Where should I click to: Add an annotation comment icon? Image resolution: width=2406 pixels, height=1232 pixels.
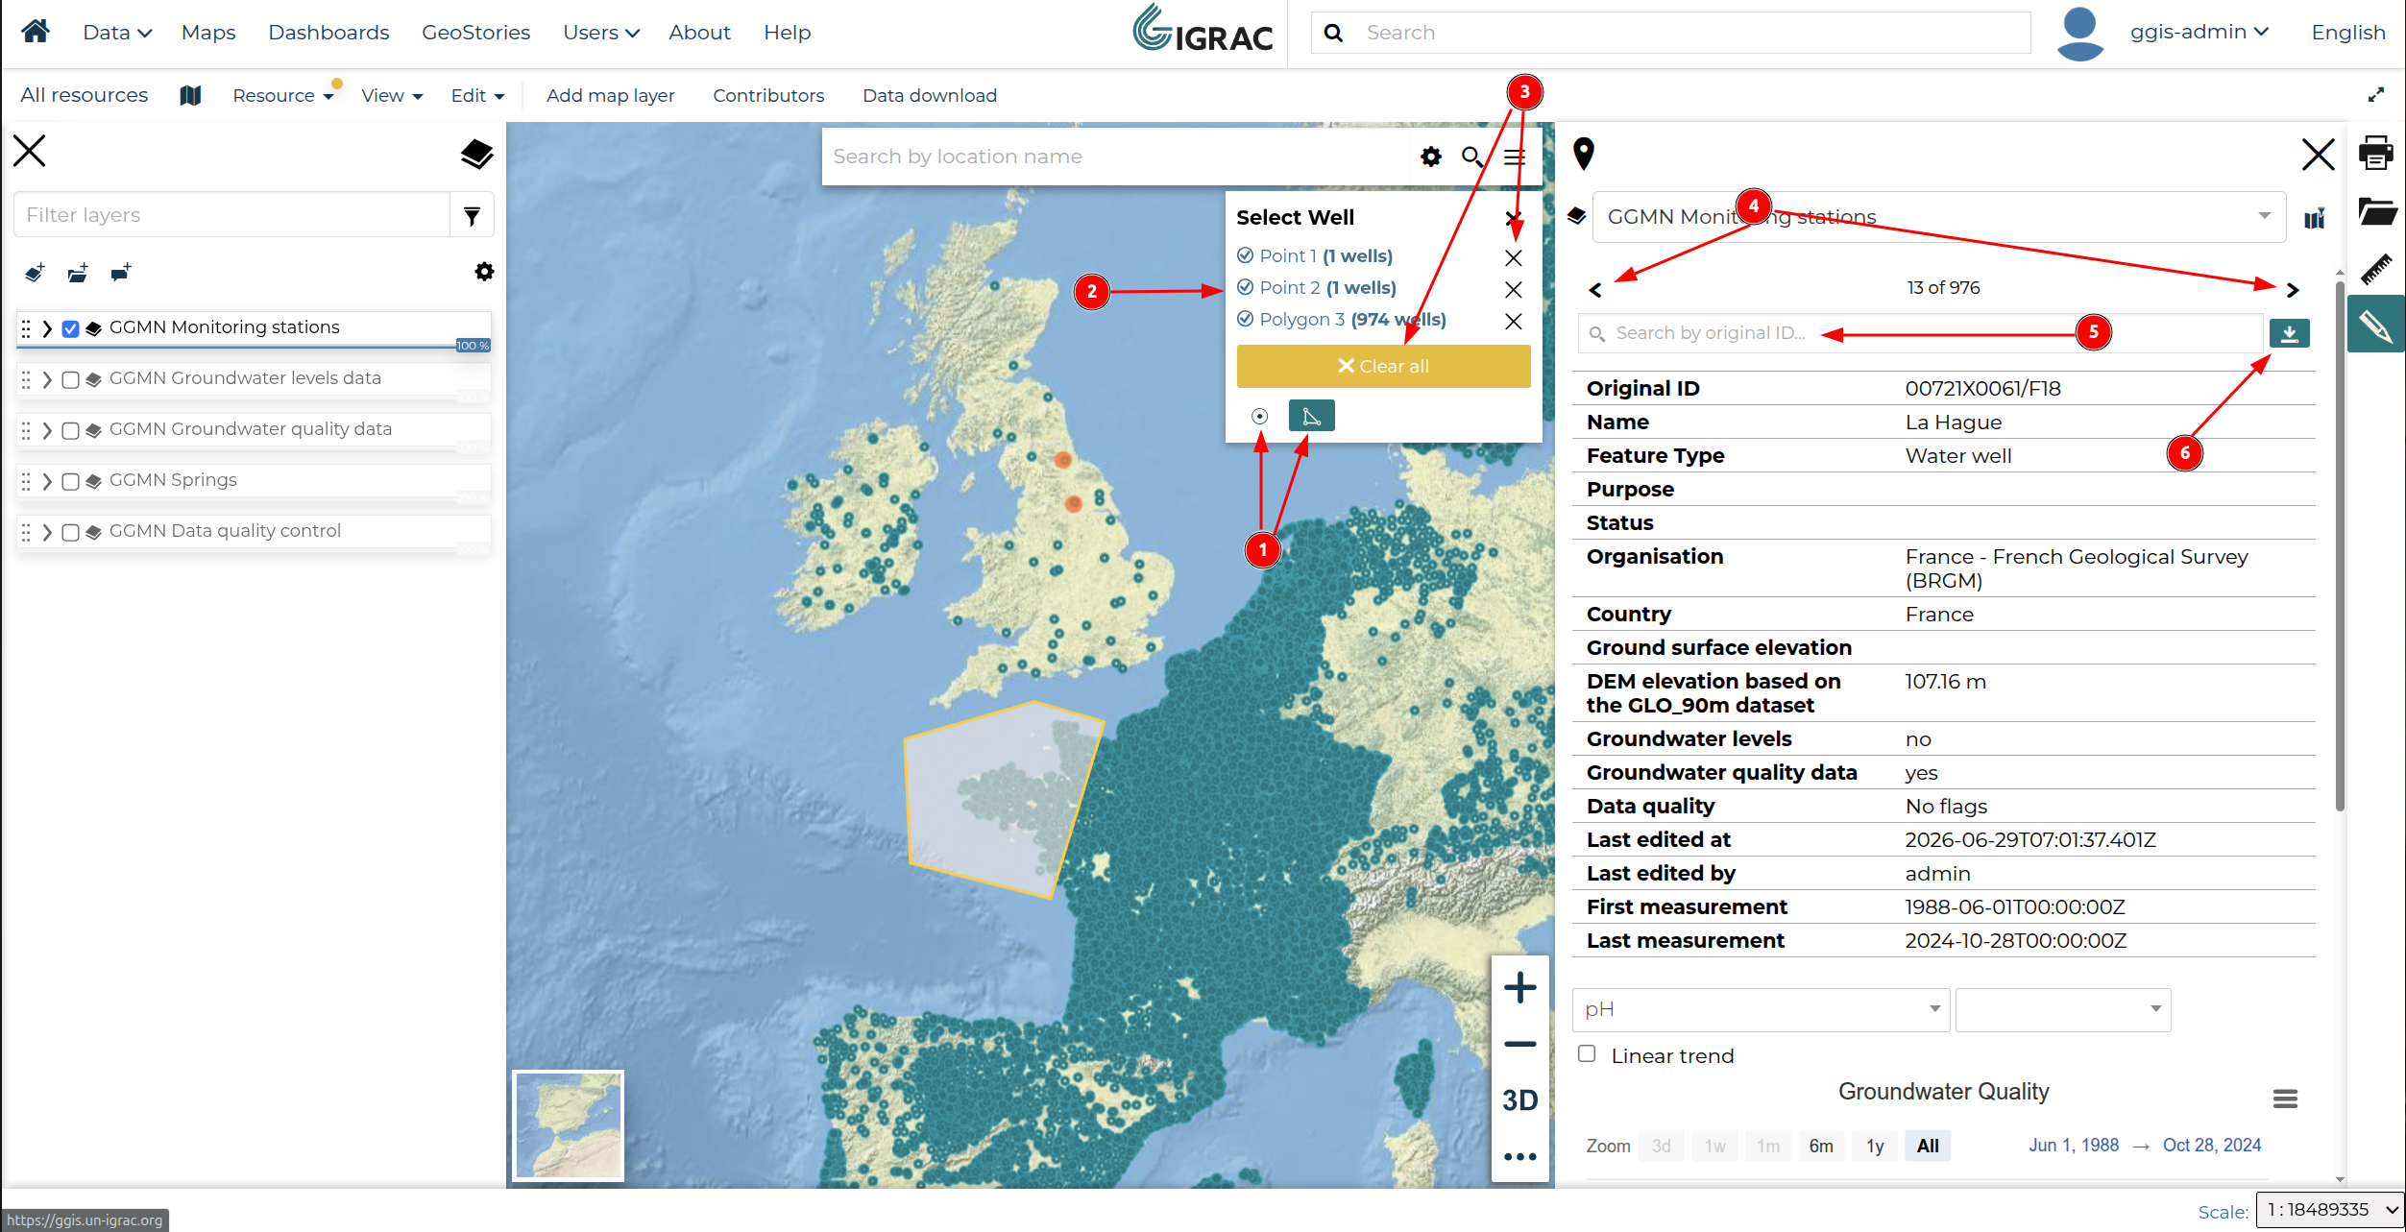pyautogui.click(x=120, y=273)
